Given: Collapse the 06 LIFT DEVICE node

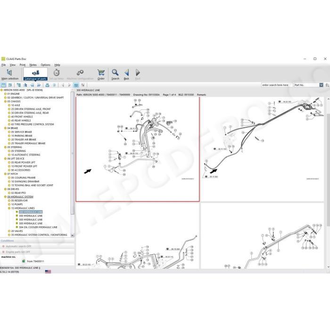Looking at the screenshot, I should tap(6, 159).
